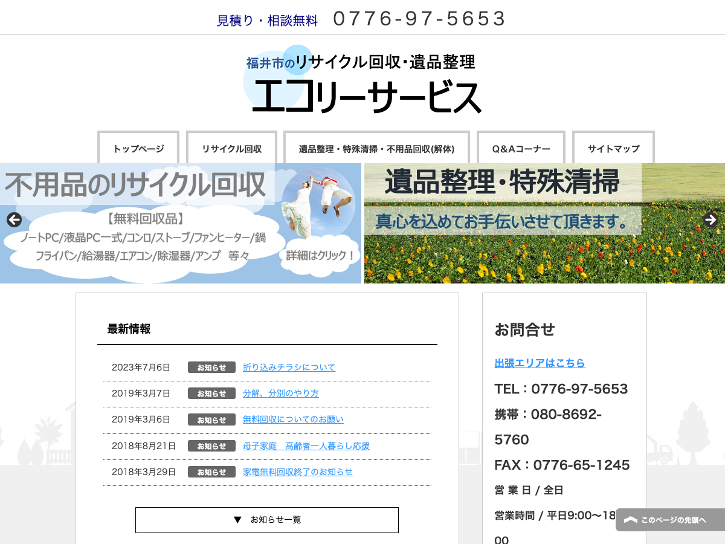
Task: Select the サイトマップ menu item
Action: 613,147
